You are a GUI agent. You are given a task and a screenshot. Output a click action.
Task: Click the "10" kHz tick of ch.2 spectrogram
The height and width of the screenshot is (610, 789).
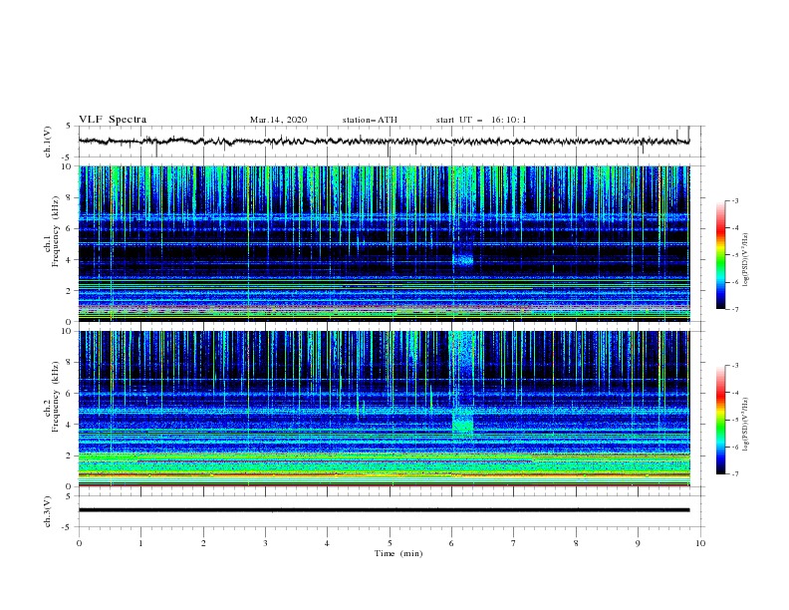67,331
